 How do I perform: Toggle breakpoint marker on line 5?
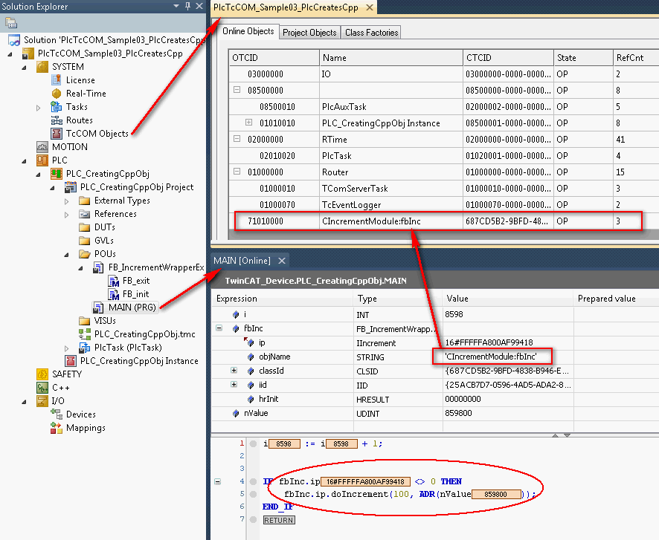(x=253, y=494)
